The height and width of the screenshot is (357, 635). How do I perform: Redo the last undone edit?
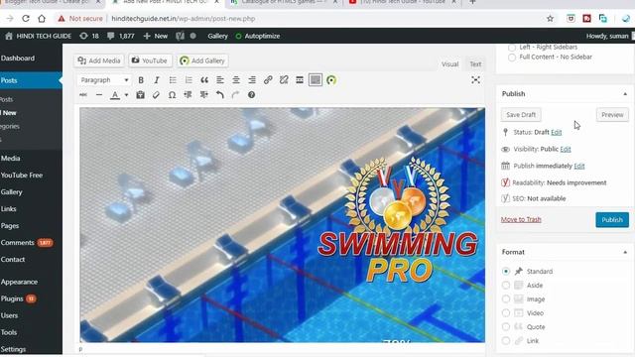pos(236,95)
